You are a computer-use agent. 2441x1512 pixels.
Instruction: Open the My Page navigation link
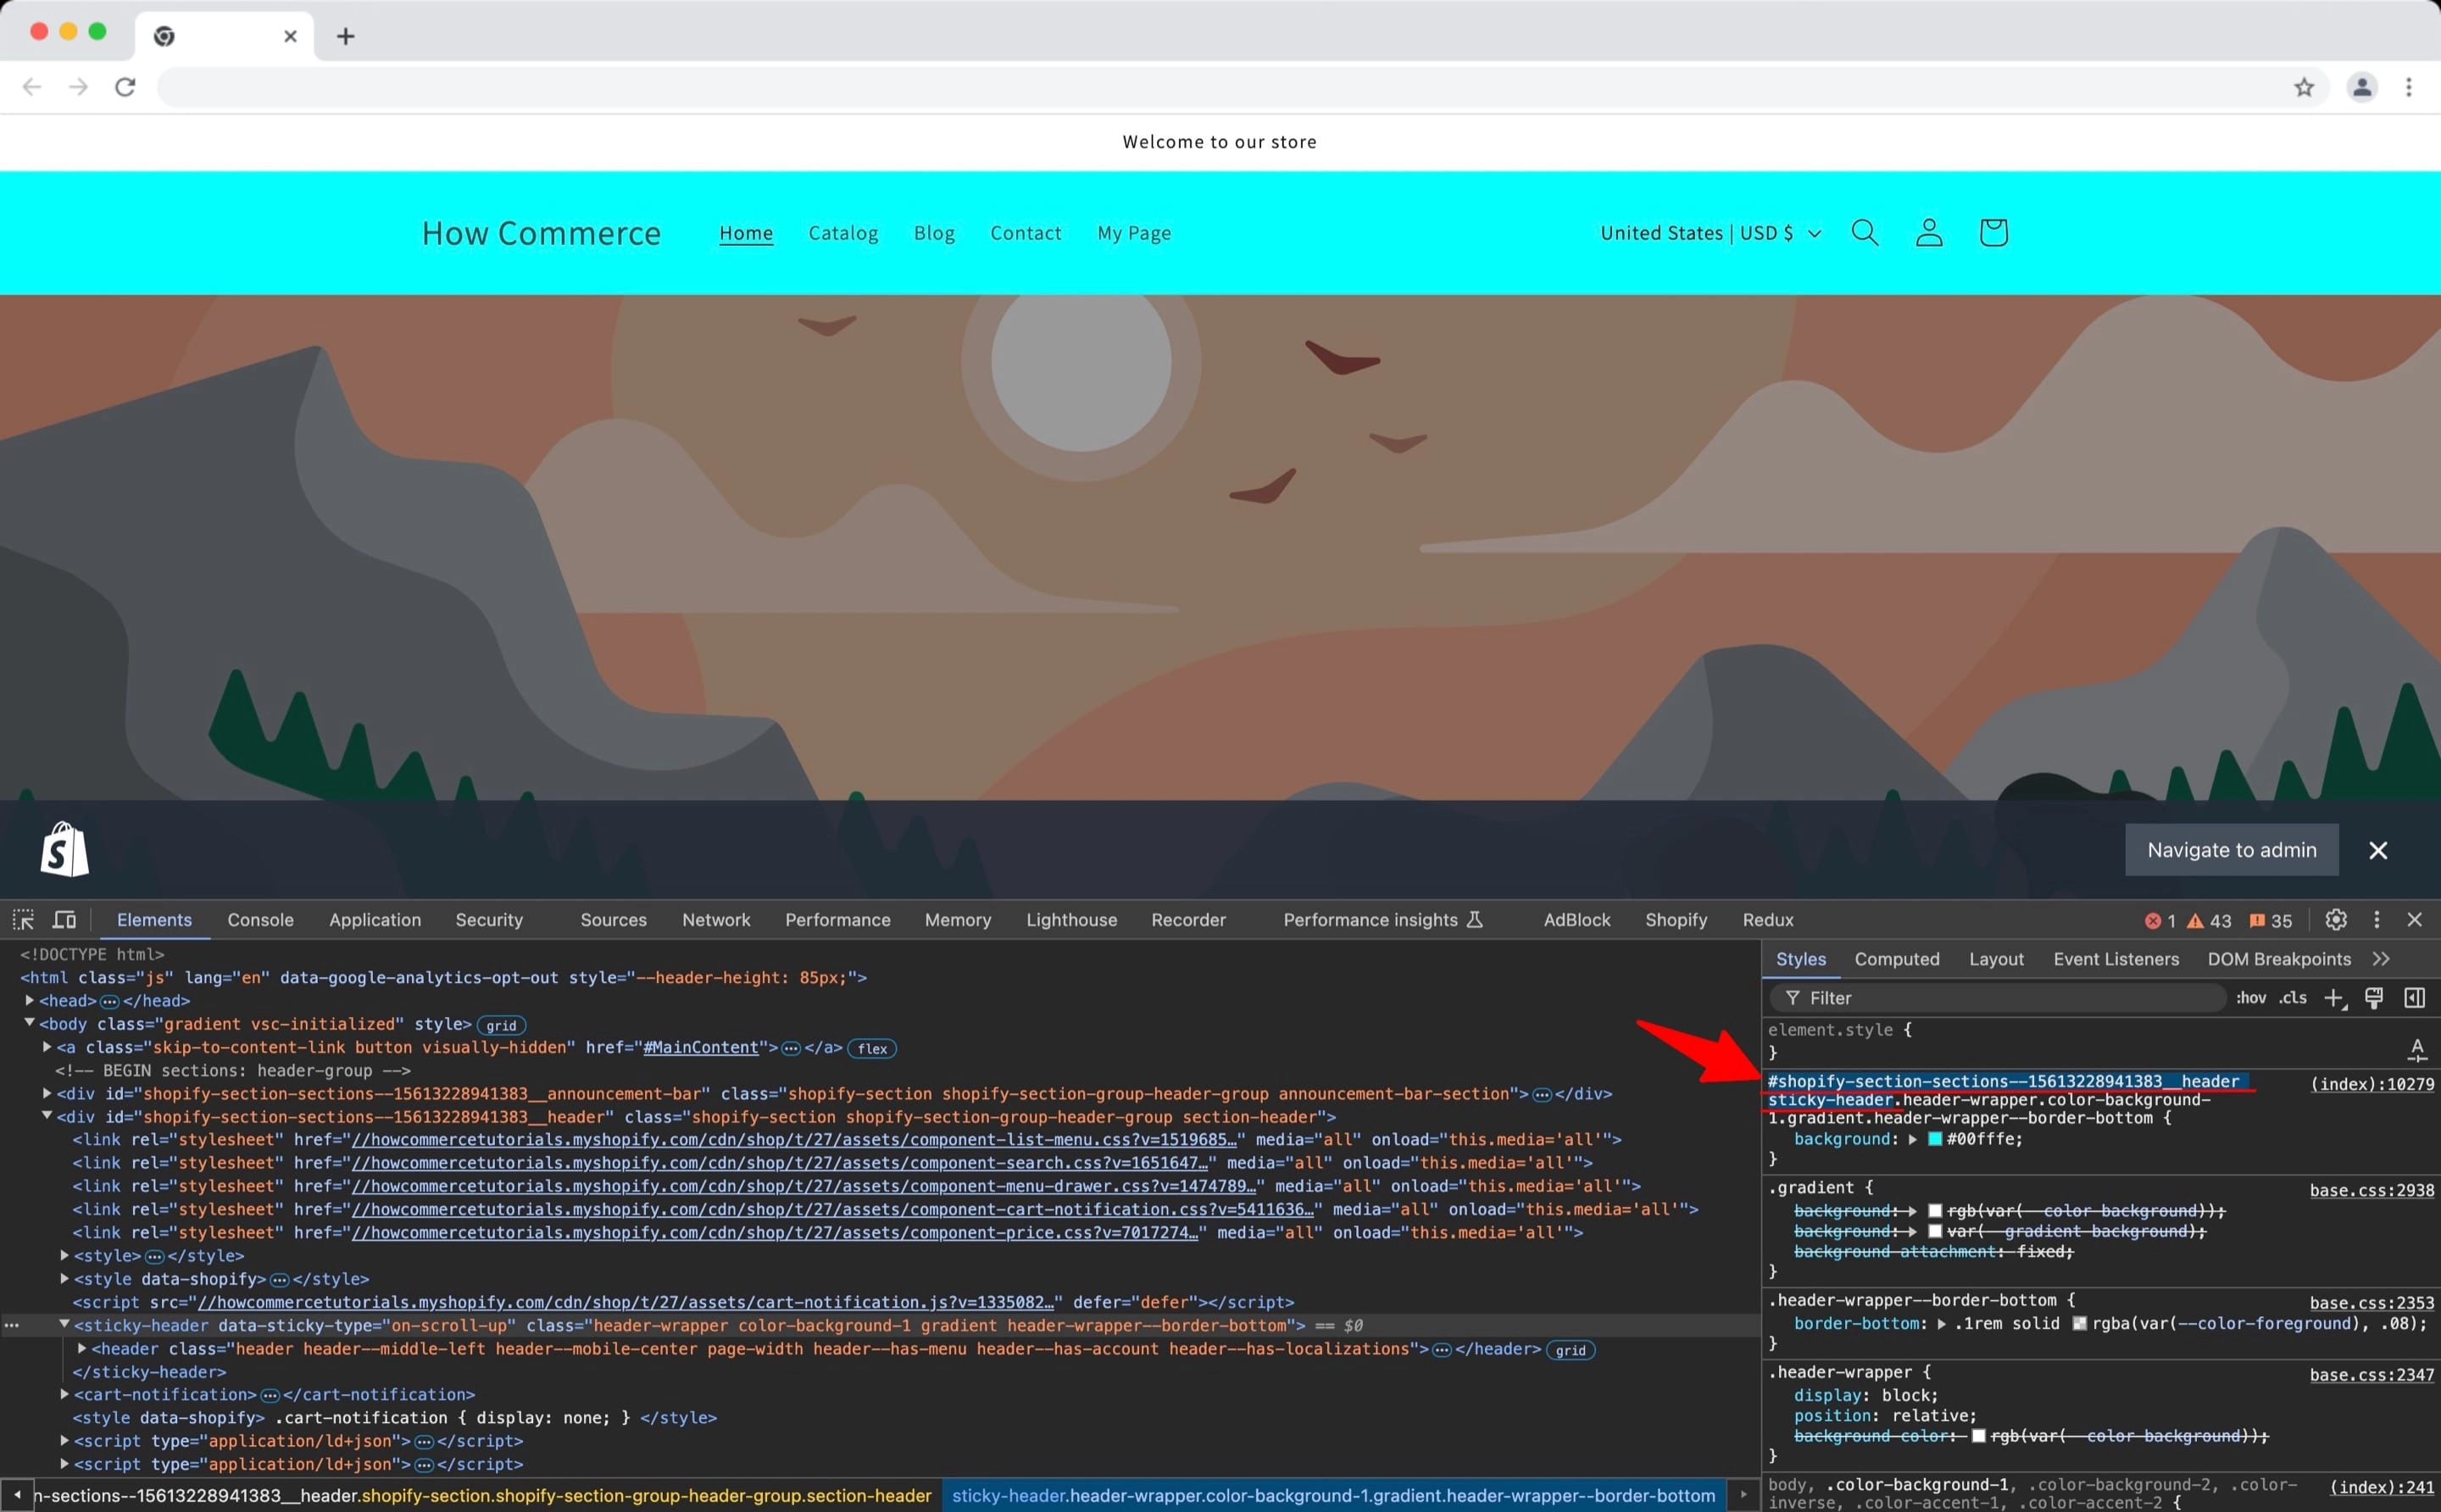pyautogui.click(x=1134, y=233)
